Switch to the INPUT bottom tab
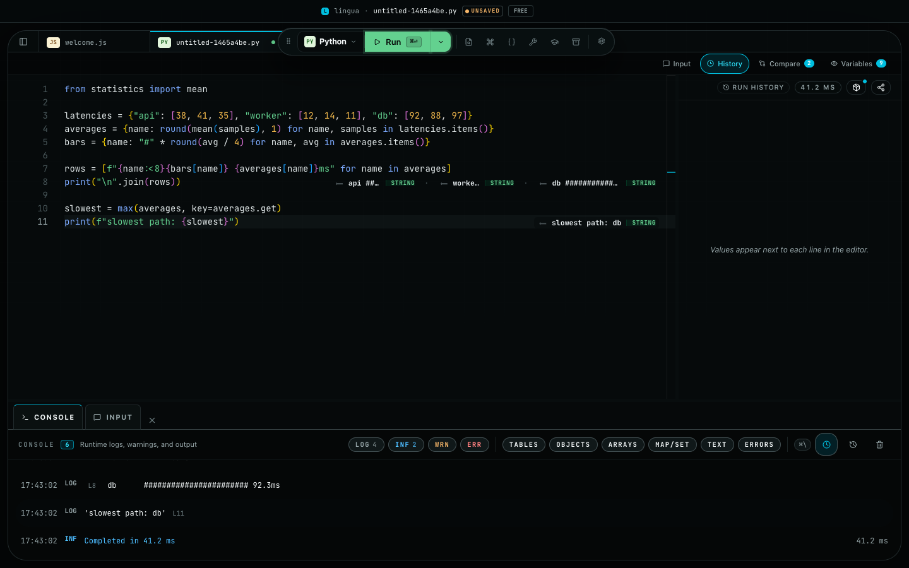 click(x=113, y=417)
